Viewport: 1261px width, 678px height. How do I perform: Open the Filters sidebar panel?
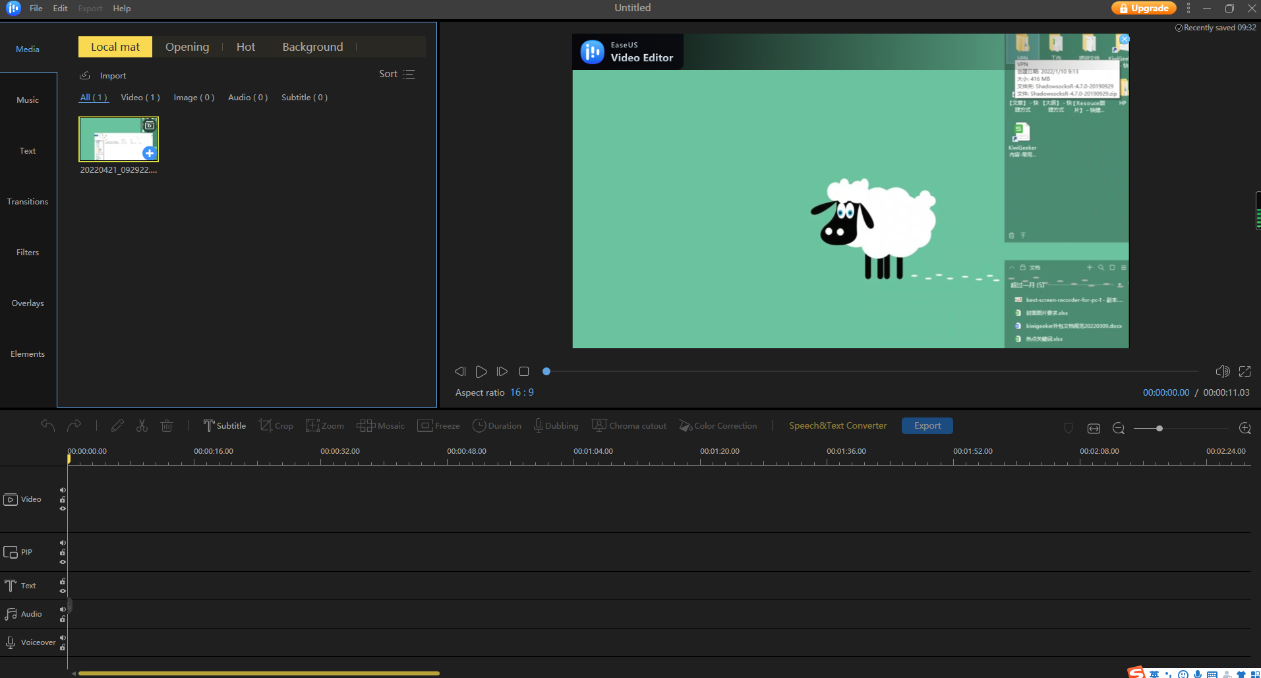(x=28, y=253)
